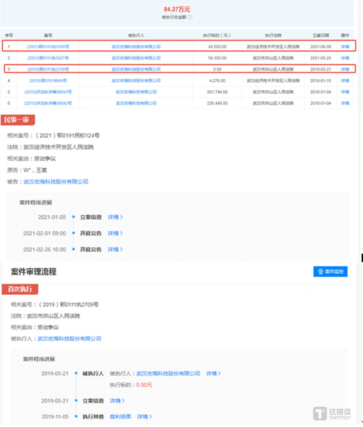This screenshot has height=427, width=363.
Task: Expand 详情 for the 2021-02-26 16:00 开庭公告
Action: pyautogui.click(x=115, y=250)
